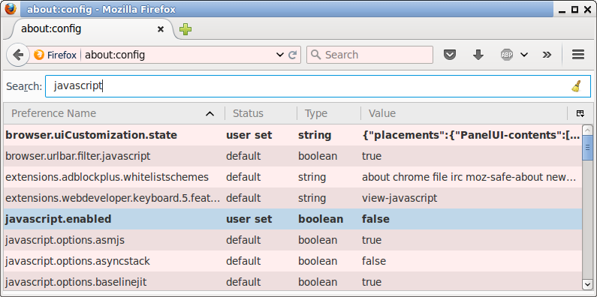This screenshot has width=597, height=297.
Task: Sort by the Preference Name column header
Action: pos(114,113)
